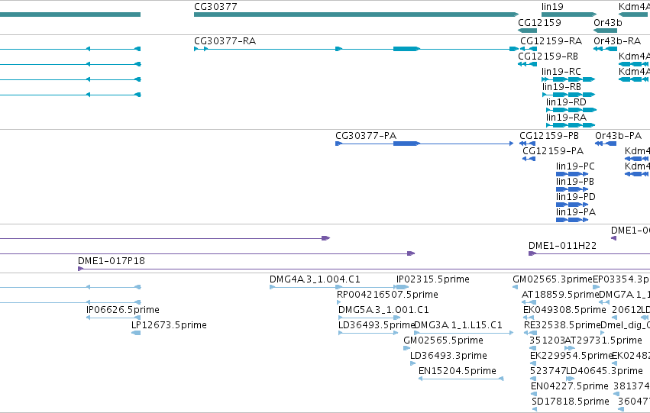Select the CG12159-PA protein glyph
This screenshot has height=413, width=650.
(529, 159)
